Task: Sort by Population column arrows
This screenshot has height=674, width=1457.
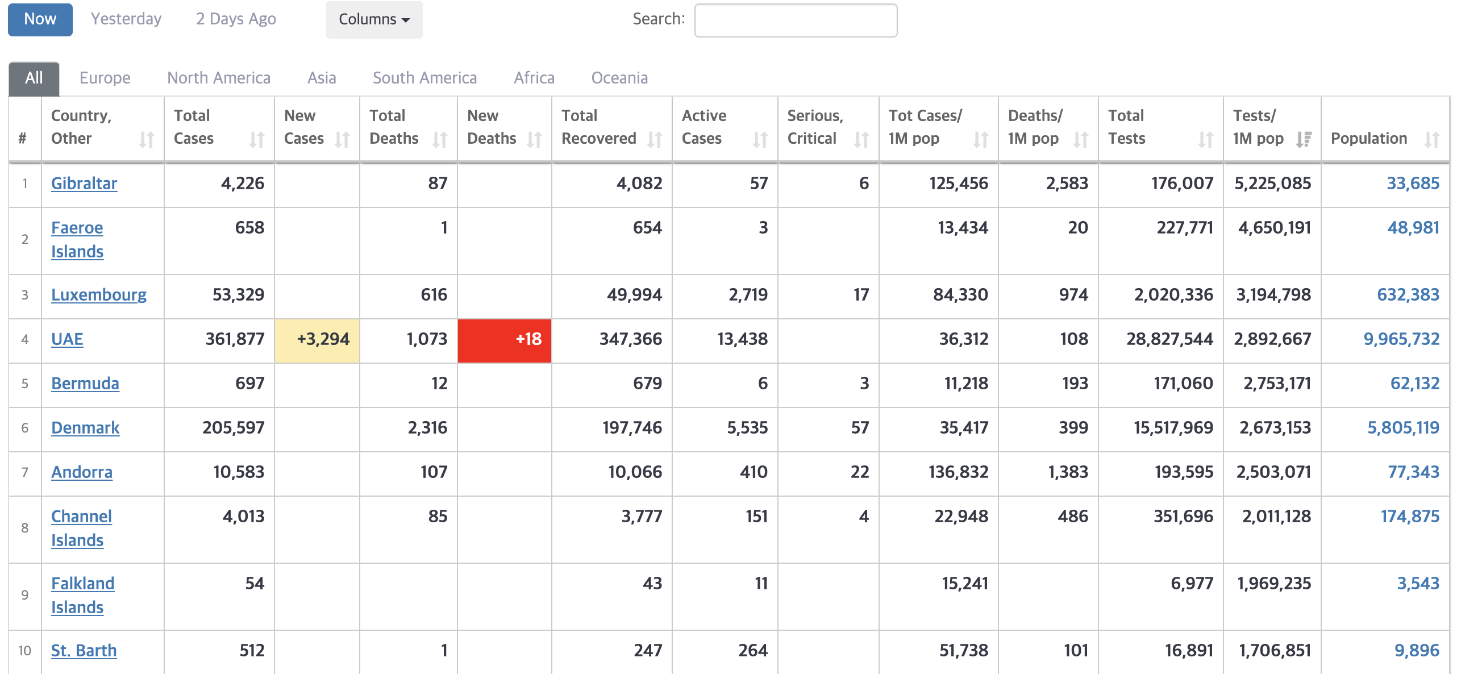Action: point(1431,139)
